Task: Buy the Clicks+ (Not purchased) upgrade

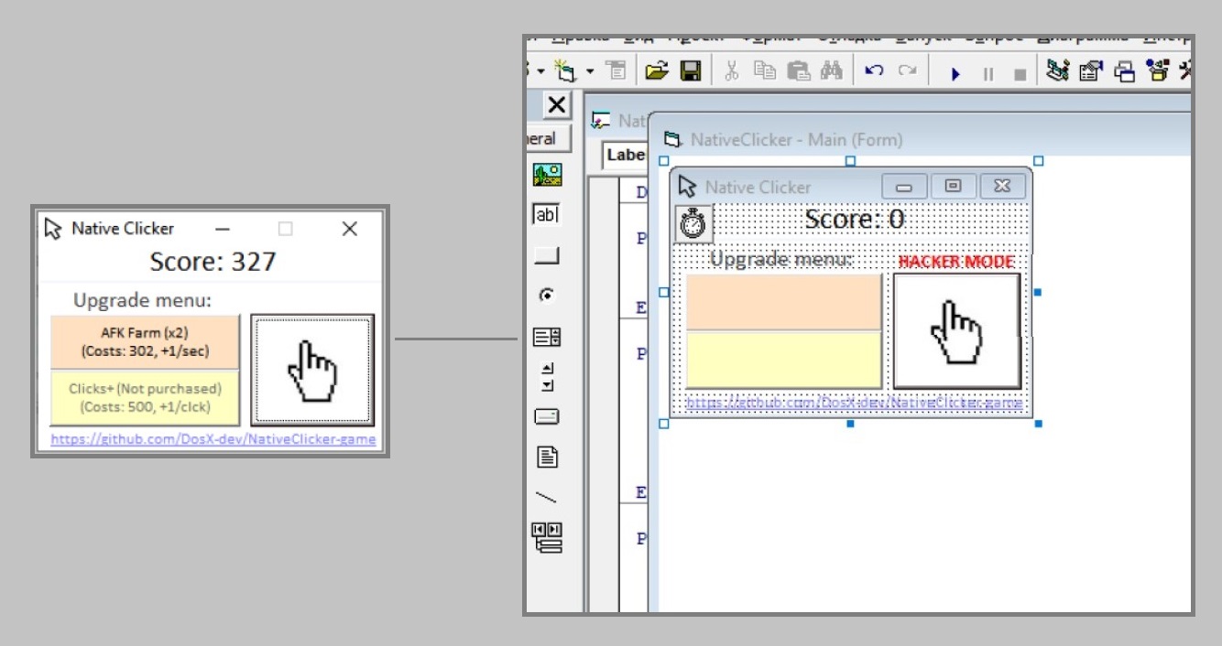Action: [145, 398]
